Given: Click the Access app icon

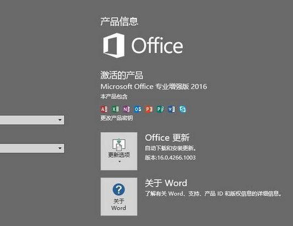Looking at the screenshot, I should point(104,109).
